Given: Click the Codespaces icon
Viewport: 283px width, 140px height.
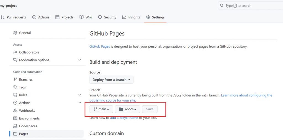Looking at the screenshot, I should click(15, 126).
